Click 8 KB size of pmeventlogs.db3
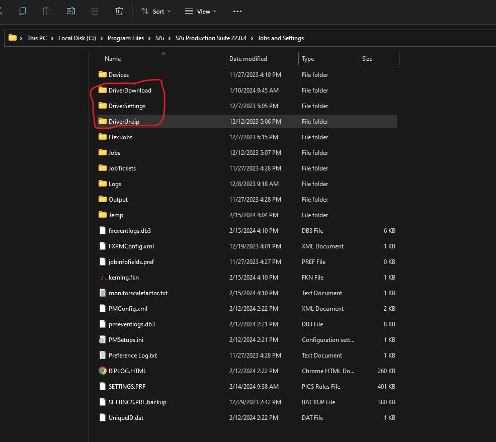Screen dimensions: 496x442 point(389,324)
